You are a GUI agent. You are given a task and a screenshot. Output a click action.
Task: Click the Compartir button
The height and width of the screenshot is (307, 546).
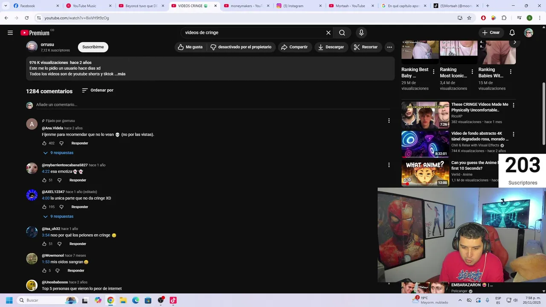click(294, 47)
